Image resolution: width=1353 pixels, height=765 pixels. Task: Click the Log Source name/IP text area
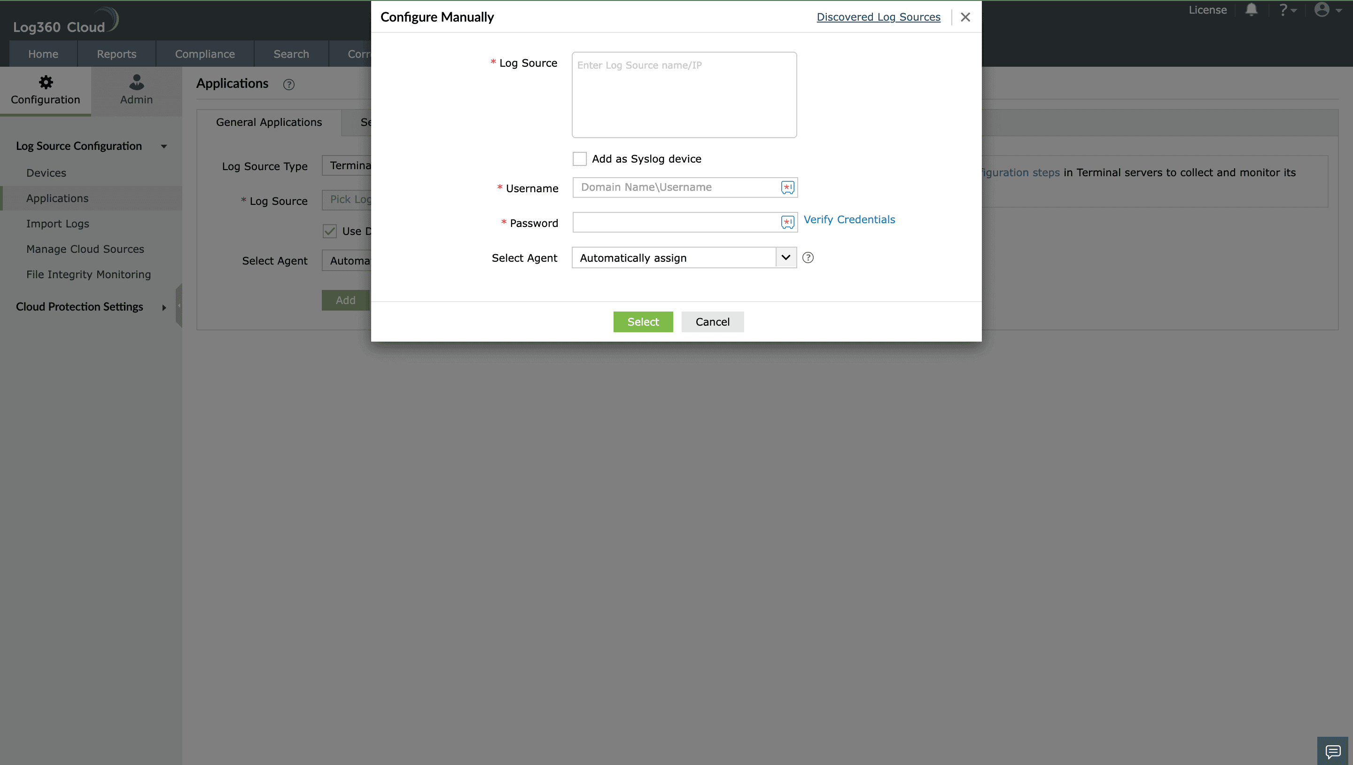click(684, 94)
